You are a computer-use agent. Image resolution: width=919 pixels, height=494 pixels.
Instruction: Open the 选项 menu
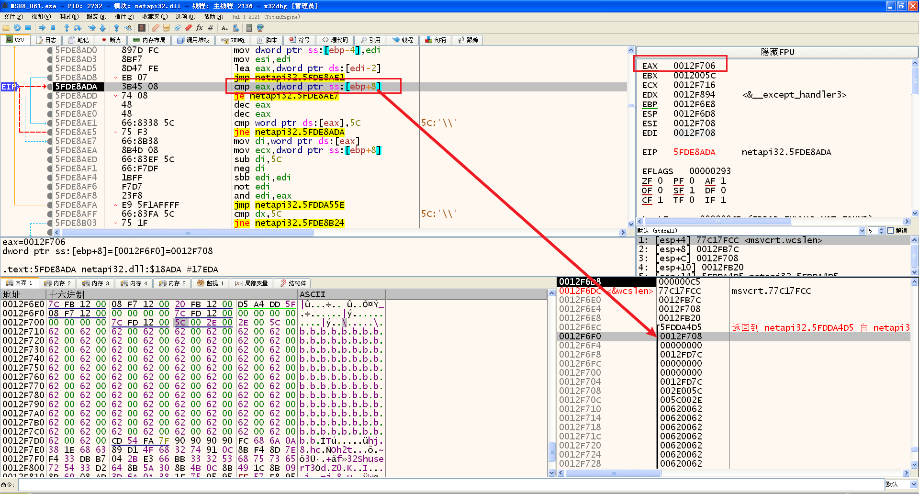click(185, 17)
